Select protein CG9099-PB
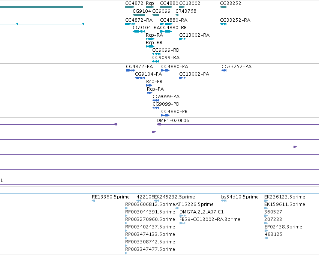The image size is (319, 255). coord(166,104)
